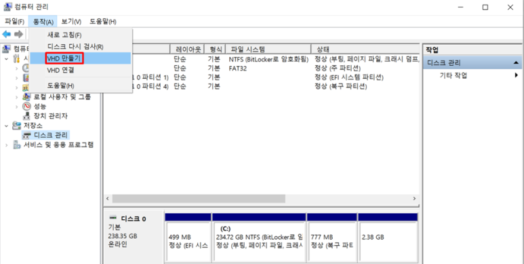Click the 저장소 storage icon

16,126
